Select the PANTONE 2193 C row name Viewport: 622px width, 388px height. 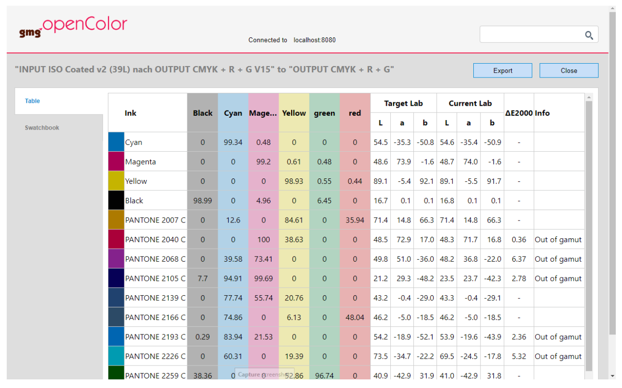pyautogui.click(x=156, y=337)
